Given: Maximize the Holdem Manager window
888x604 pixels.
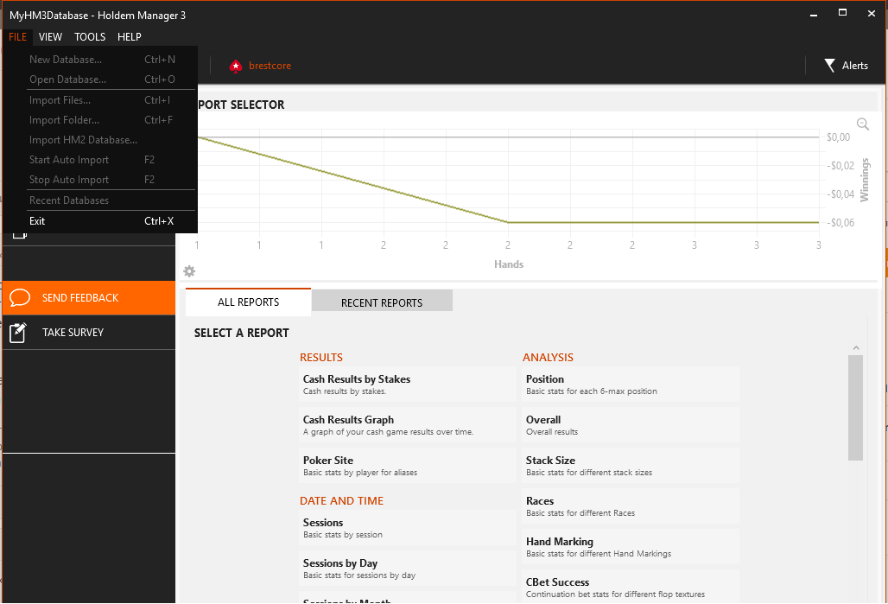Looking at the screenshot, I should point(843,13).
